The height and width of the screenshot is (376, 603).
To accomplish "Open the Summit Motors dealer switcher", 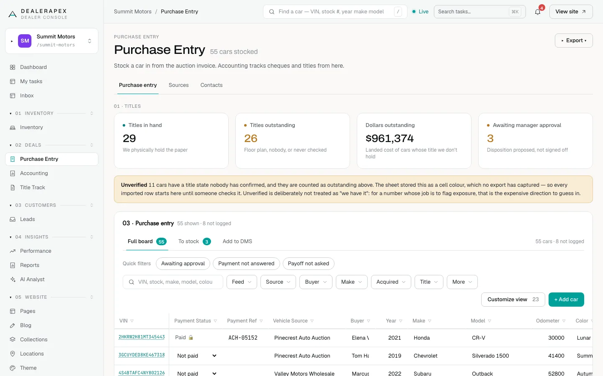I will [x=52, y=41].
